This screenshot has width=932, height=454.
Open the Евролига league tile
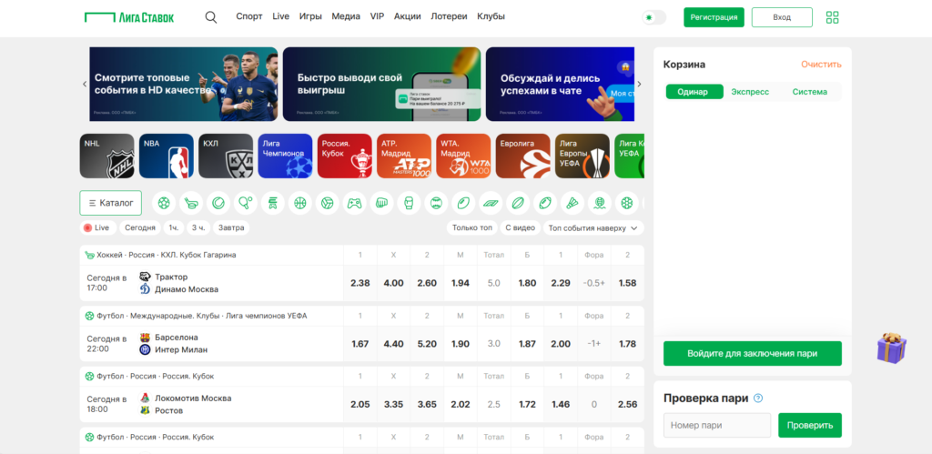(x=523, y=156)
